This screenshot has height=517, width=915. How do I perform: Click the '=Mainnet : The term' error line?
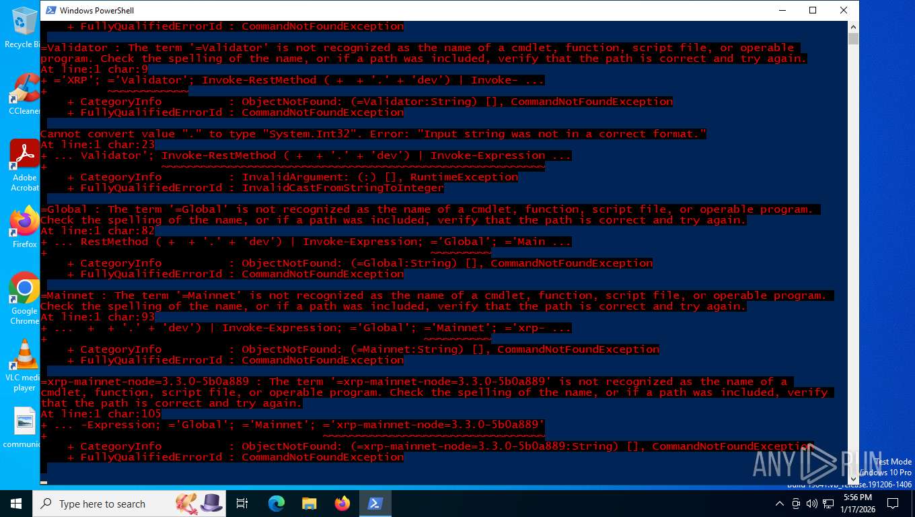tap(437, 296)
